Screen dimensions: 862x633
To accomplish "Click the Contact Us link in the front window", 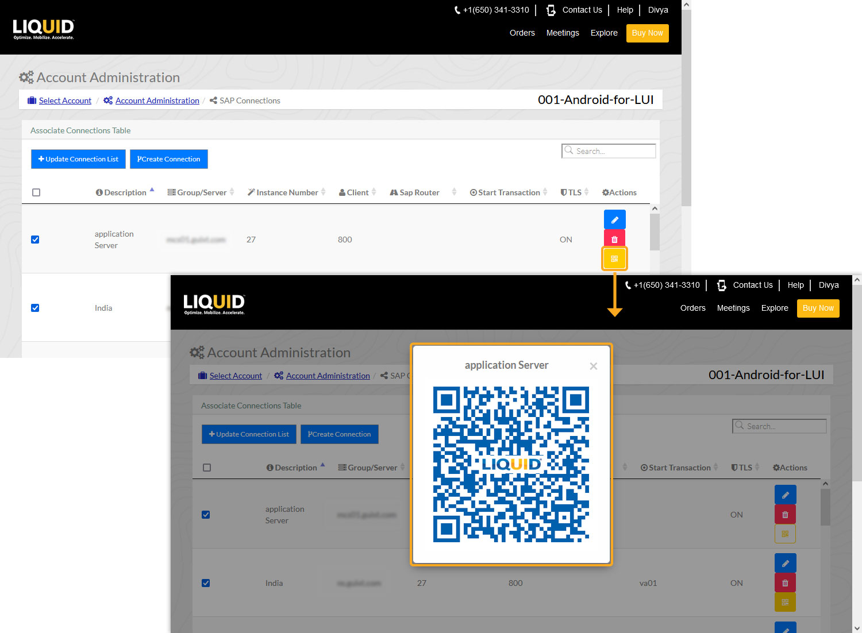I will [x=753, y=285].
